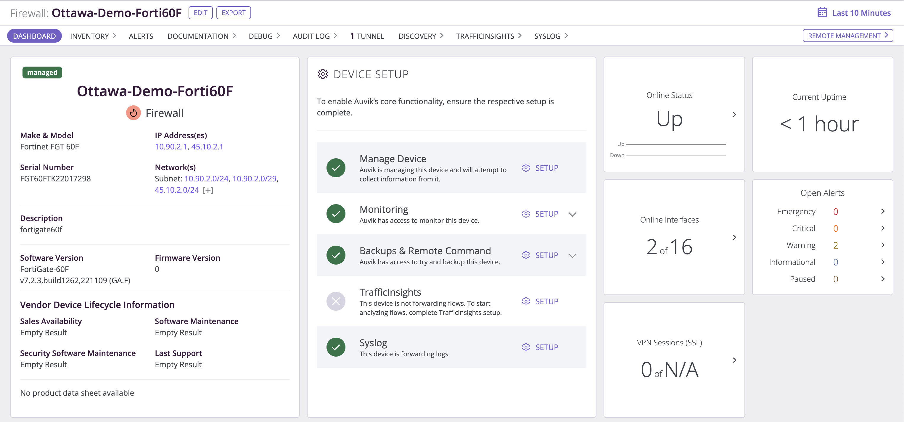
Task: Click the Firewall flame device icon
Action: point(133,113)
